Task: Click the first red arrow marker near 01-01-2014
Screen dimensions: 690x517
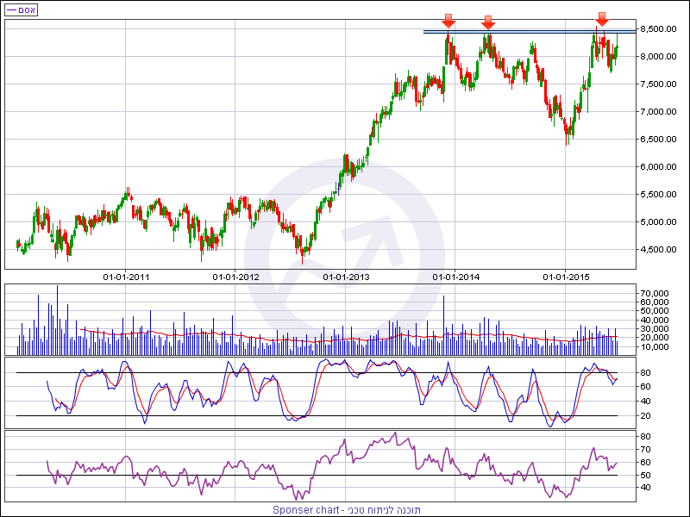Action: pos(448,20)
